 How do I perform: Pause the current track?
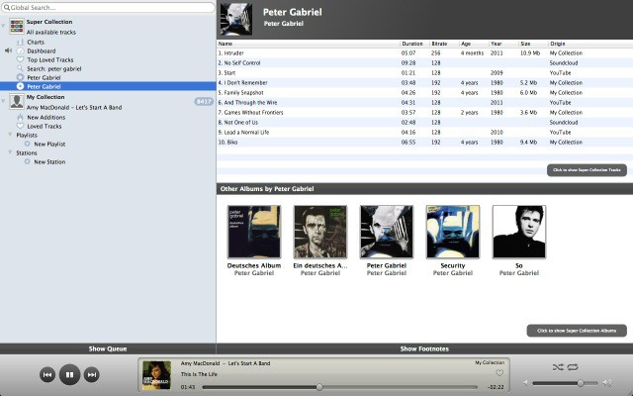69,374
